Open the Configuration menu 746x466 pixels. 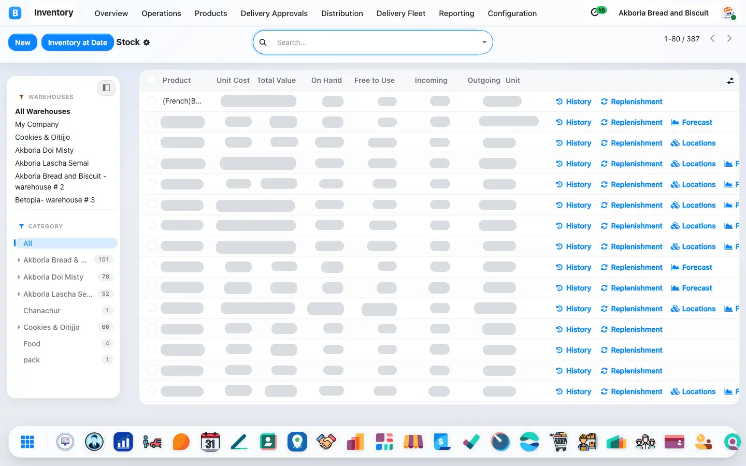pos(512,13)
